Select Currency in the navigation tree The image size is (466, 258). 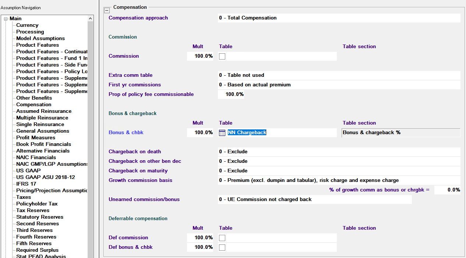[x=27, y=25]
